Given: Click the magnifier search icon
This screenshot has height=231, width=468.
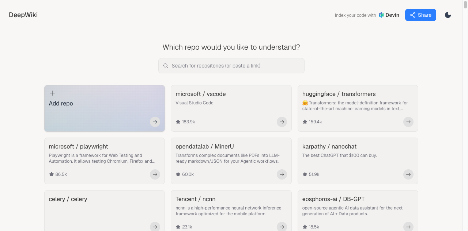Looking at the screenshot, I should point(166,66).
